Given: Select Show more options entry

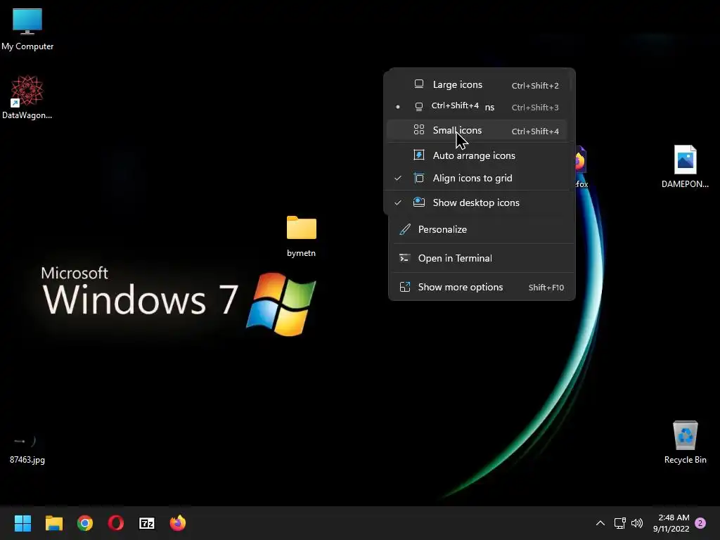Looking at the screenshot, I should pos(482,287).
